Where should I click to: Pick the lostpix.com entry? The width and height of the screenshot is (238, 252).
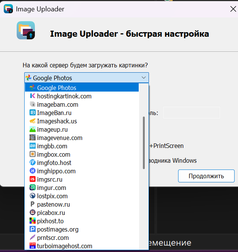pyautogui.click(x=82, y=196)
